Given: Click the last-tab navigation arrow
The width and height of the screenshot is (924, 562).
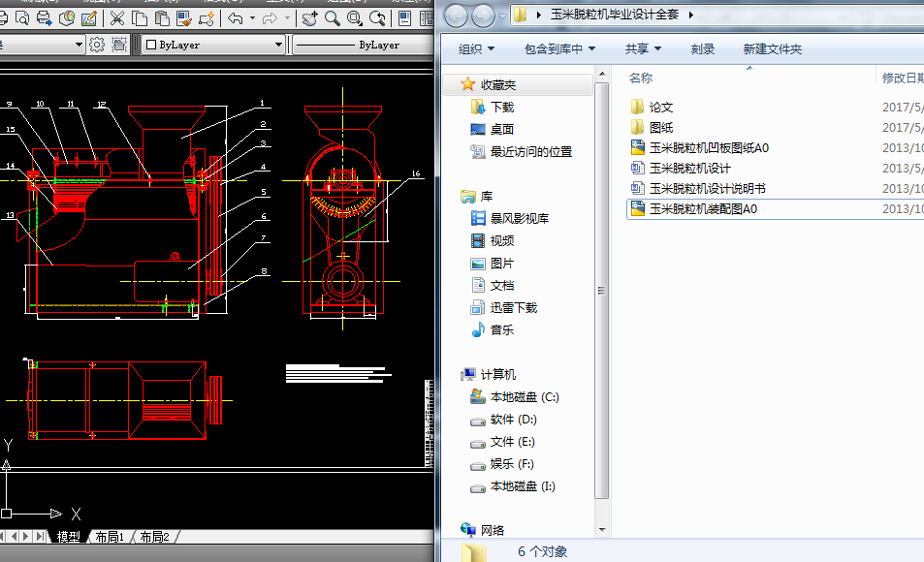Looking at the screenshot, I should pyautogui.click(x=40, y=536).
